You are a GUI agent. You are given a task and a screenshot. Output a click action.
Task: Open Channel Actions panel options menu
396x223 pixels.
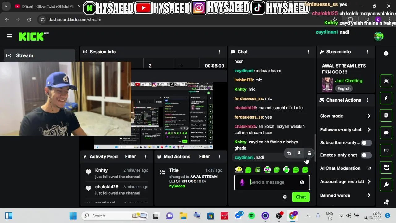[367, 100]
